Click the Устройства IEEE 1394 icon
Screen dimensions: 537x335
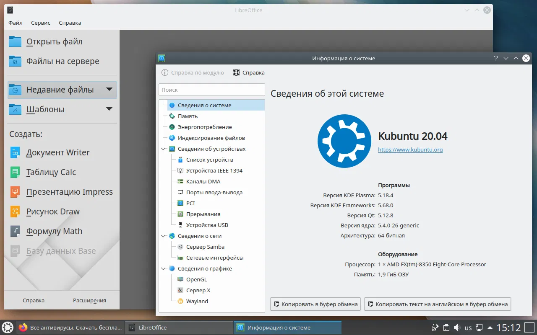[180, 170]
